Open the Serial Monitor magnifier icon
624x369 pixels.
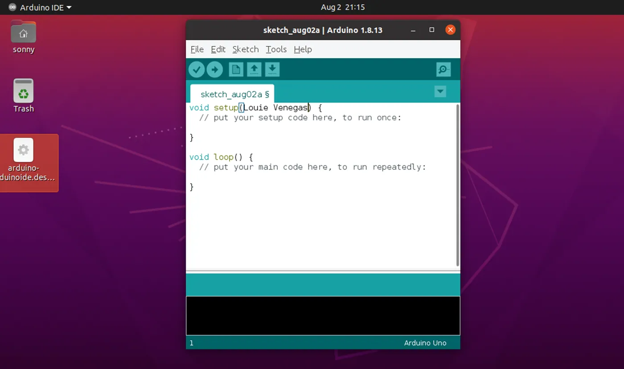[x=443, y=70]
